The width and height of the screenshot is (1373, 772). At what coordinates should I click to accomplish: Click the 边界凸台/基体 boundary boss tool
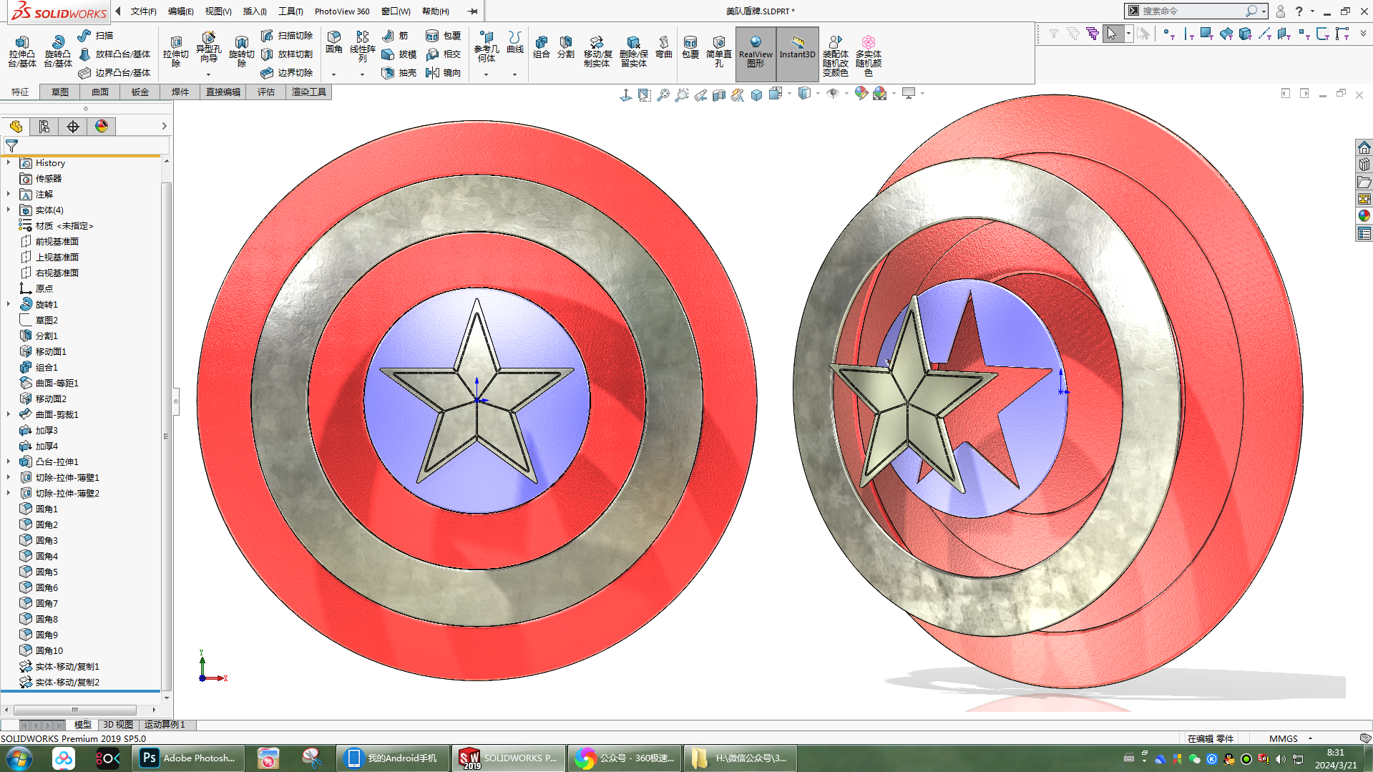(114, 72)
